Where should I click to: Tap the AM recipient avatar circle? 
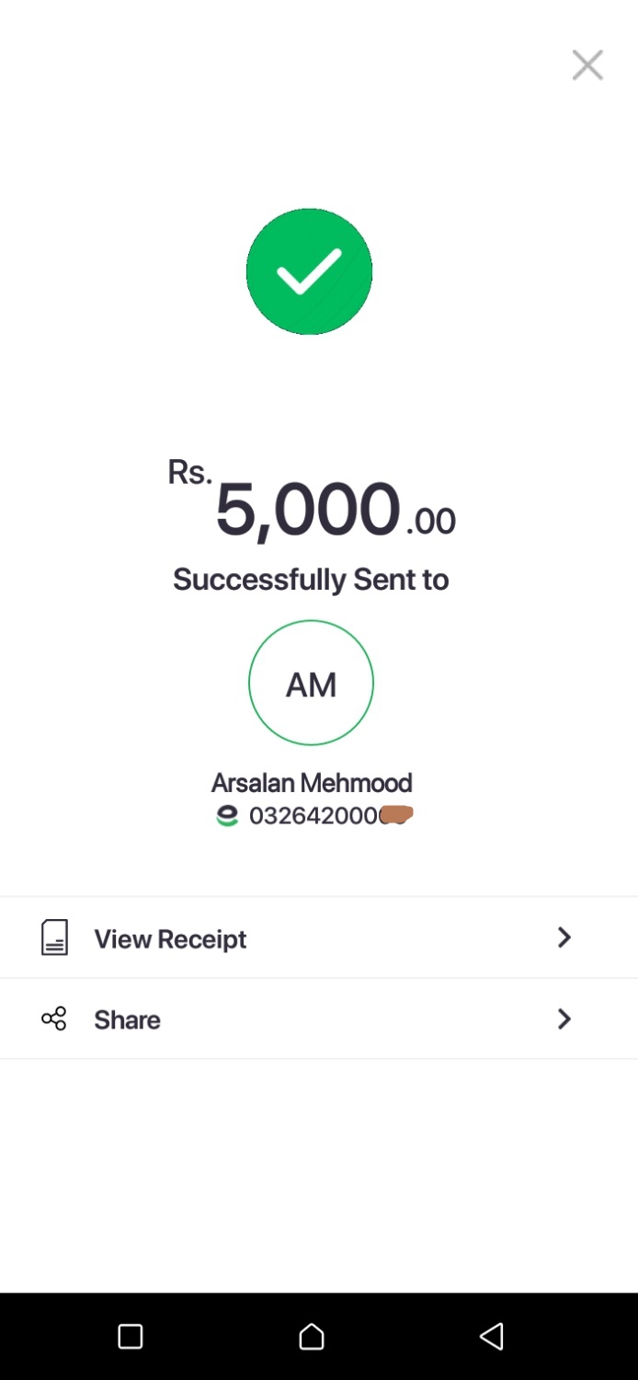click(x=311, y=683)
